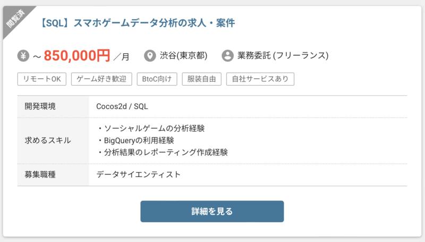Click the 求めるスキル row header
Viewport: 425px width, 242px height.
48,140
